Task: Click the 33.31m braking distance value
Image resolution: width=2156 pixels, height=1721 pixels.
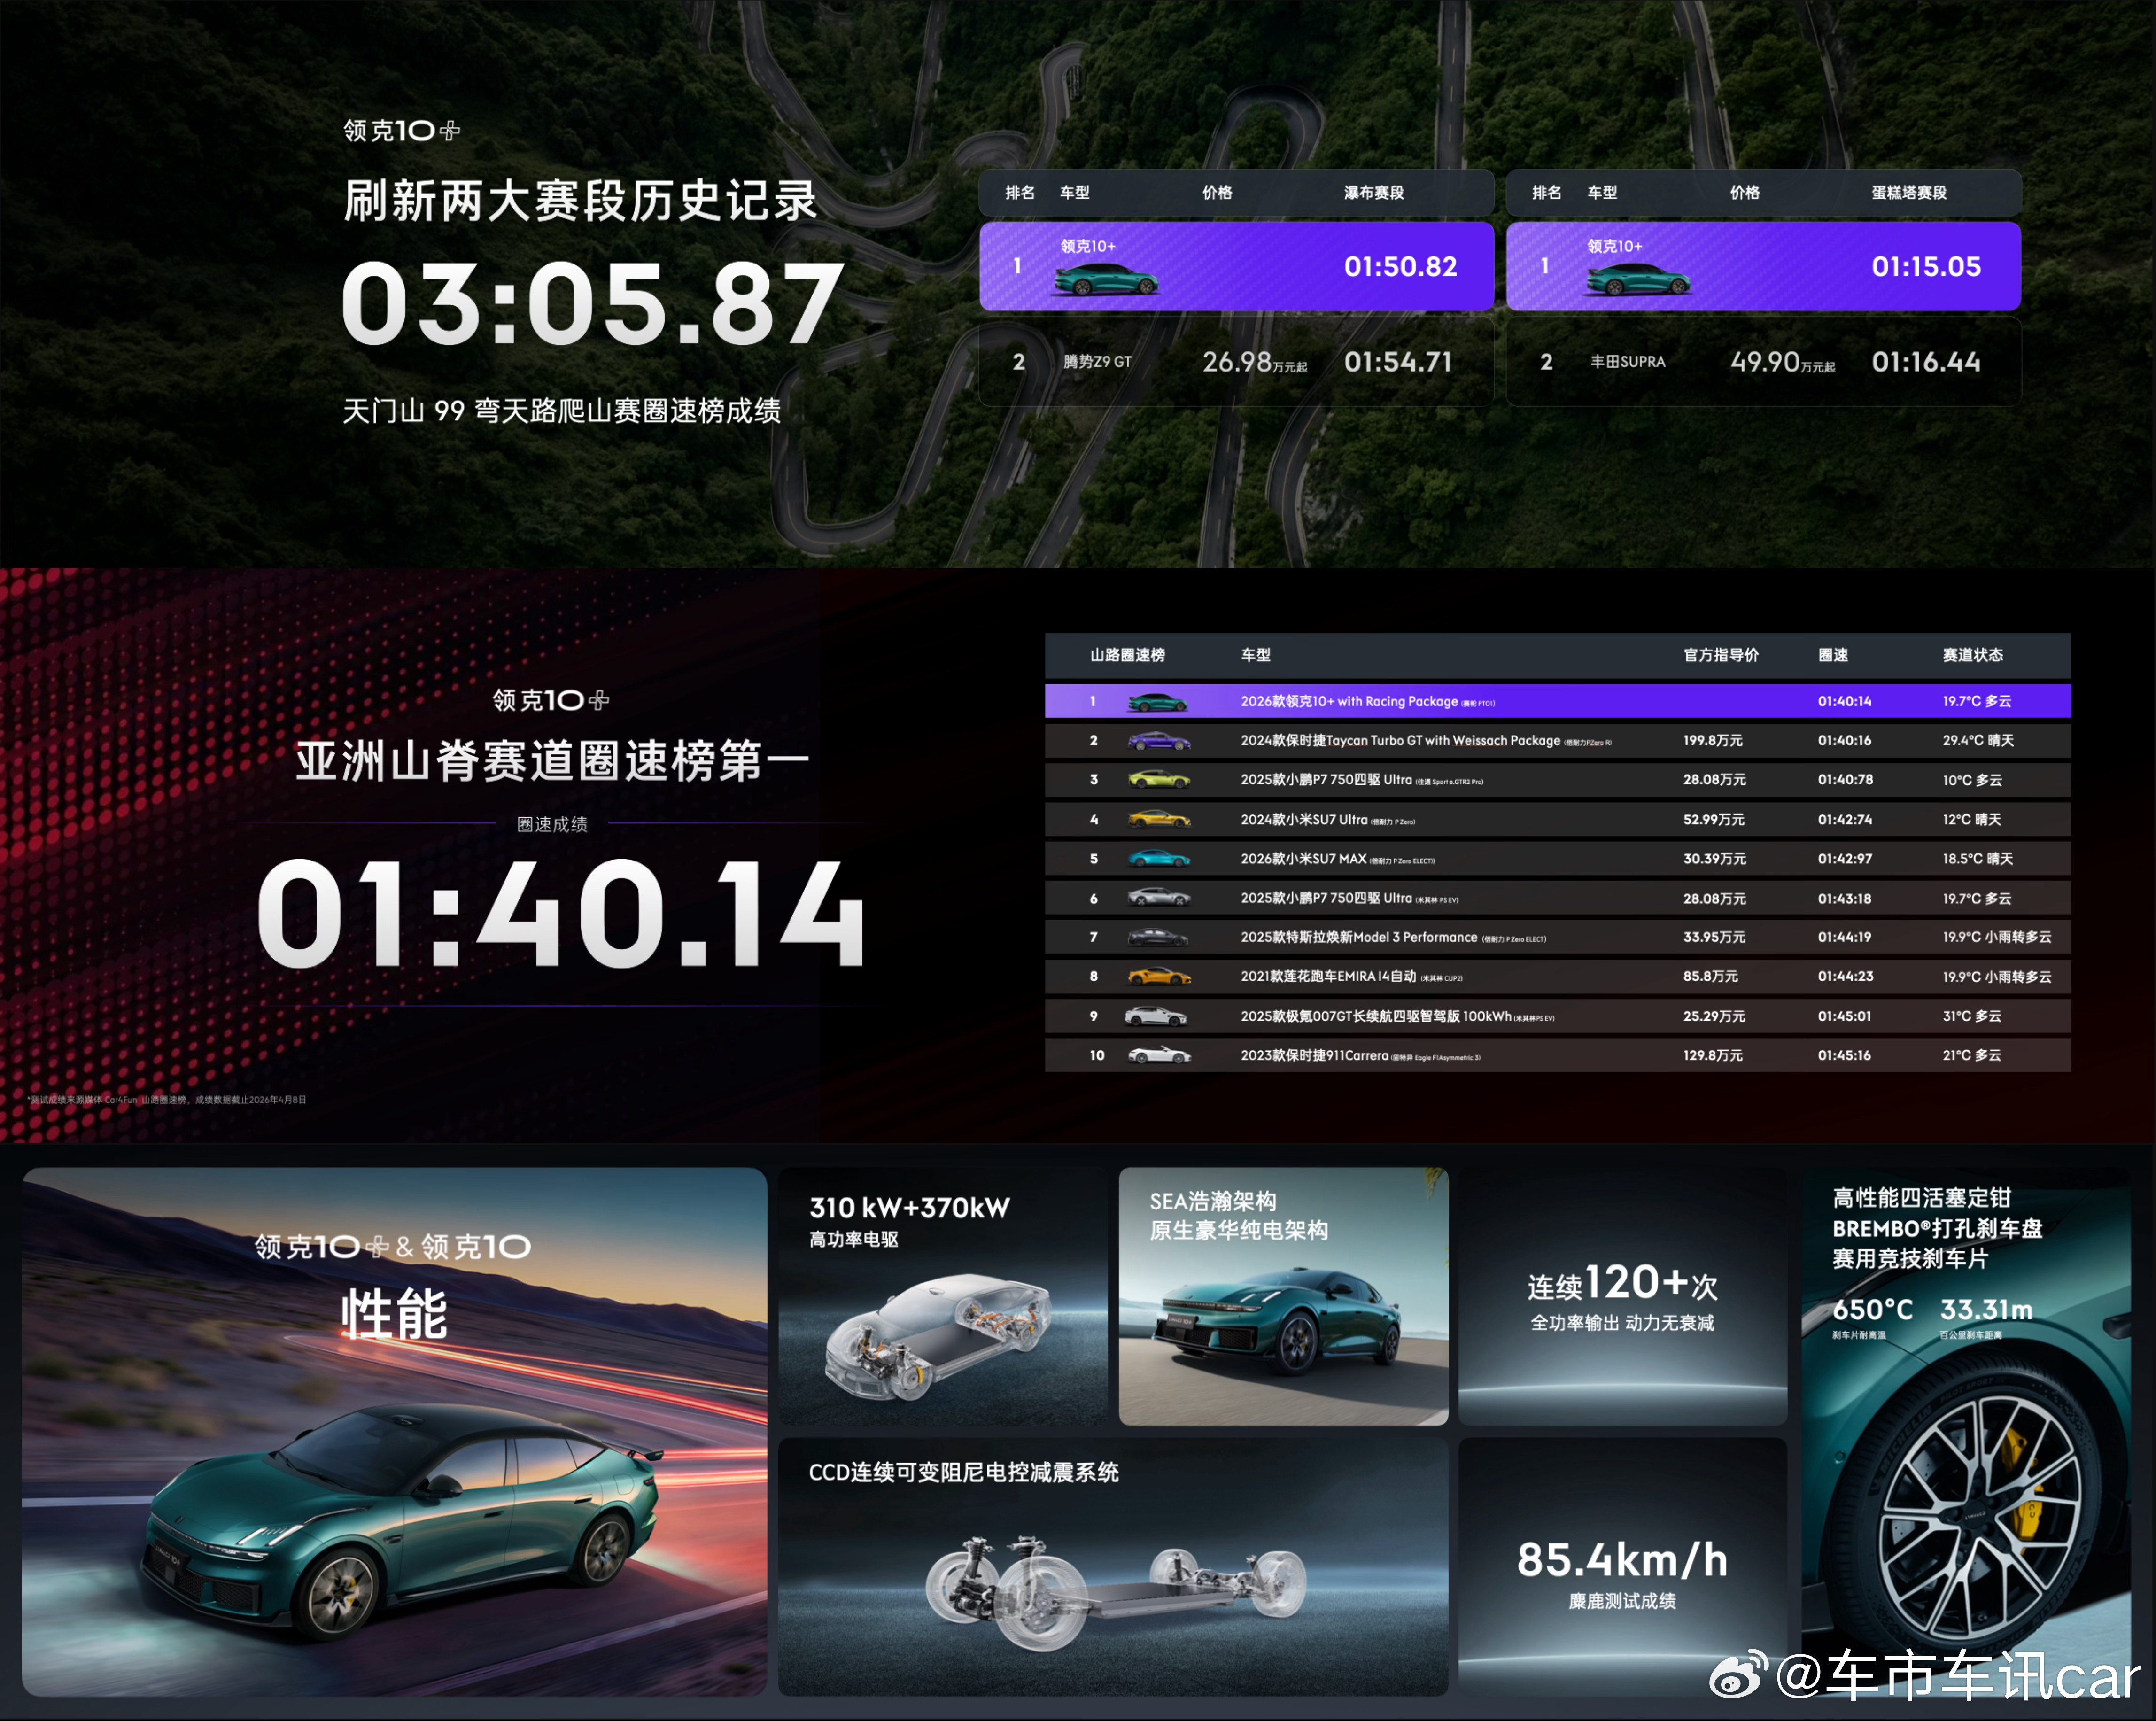Action: (1986, 1310)
